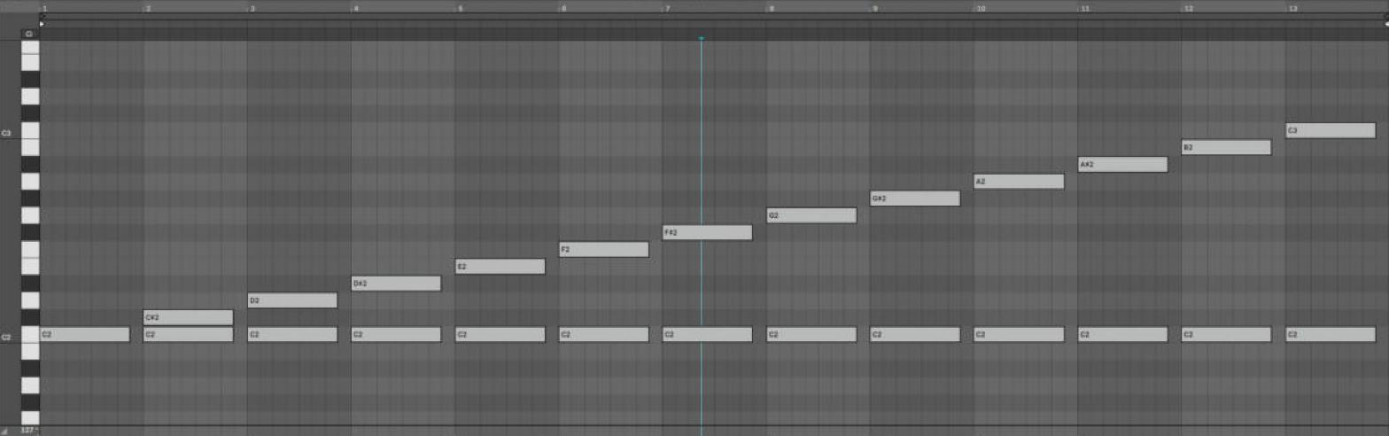
Task: Click bar 8 in the time ruler
Action: pyautogui.click(x=772, y=8)
